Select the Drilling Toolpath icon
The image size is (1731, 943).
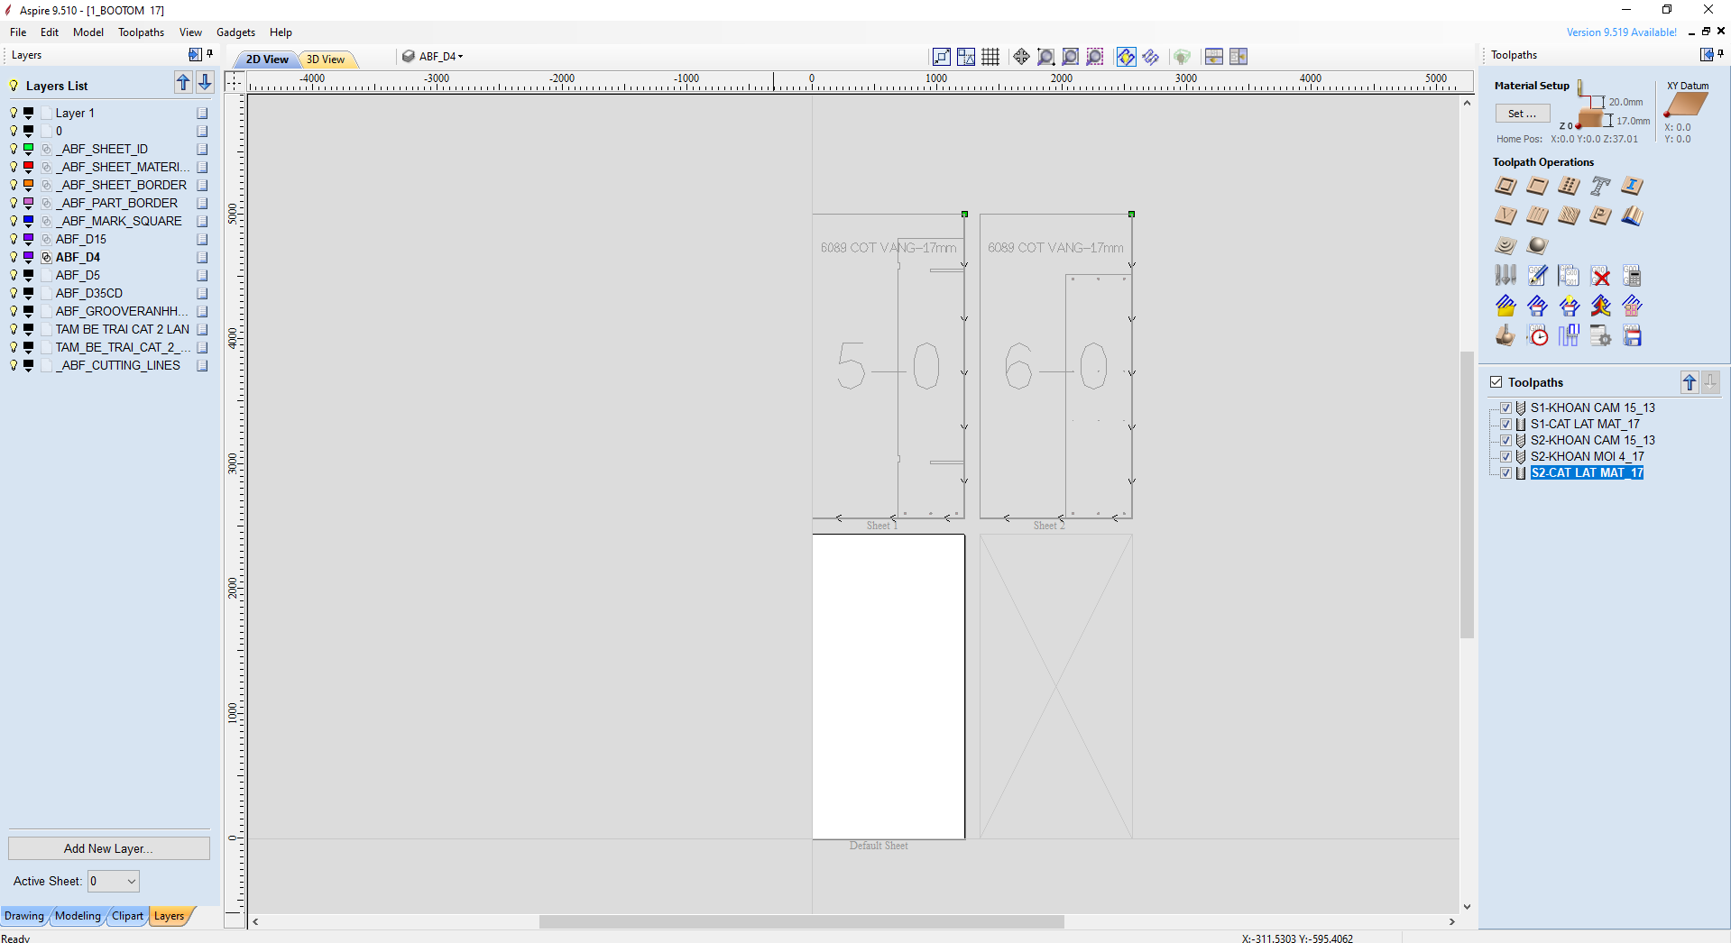coord(1569,187)
